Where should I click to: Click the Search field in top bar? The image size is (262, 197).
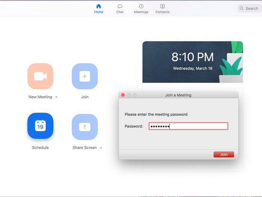[250, 8]
